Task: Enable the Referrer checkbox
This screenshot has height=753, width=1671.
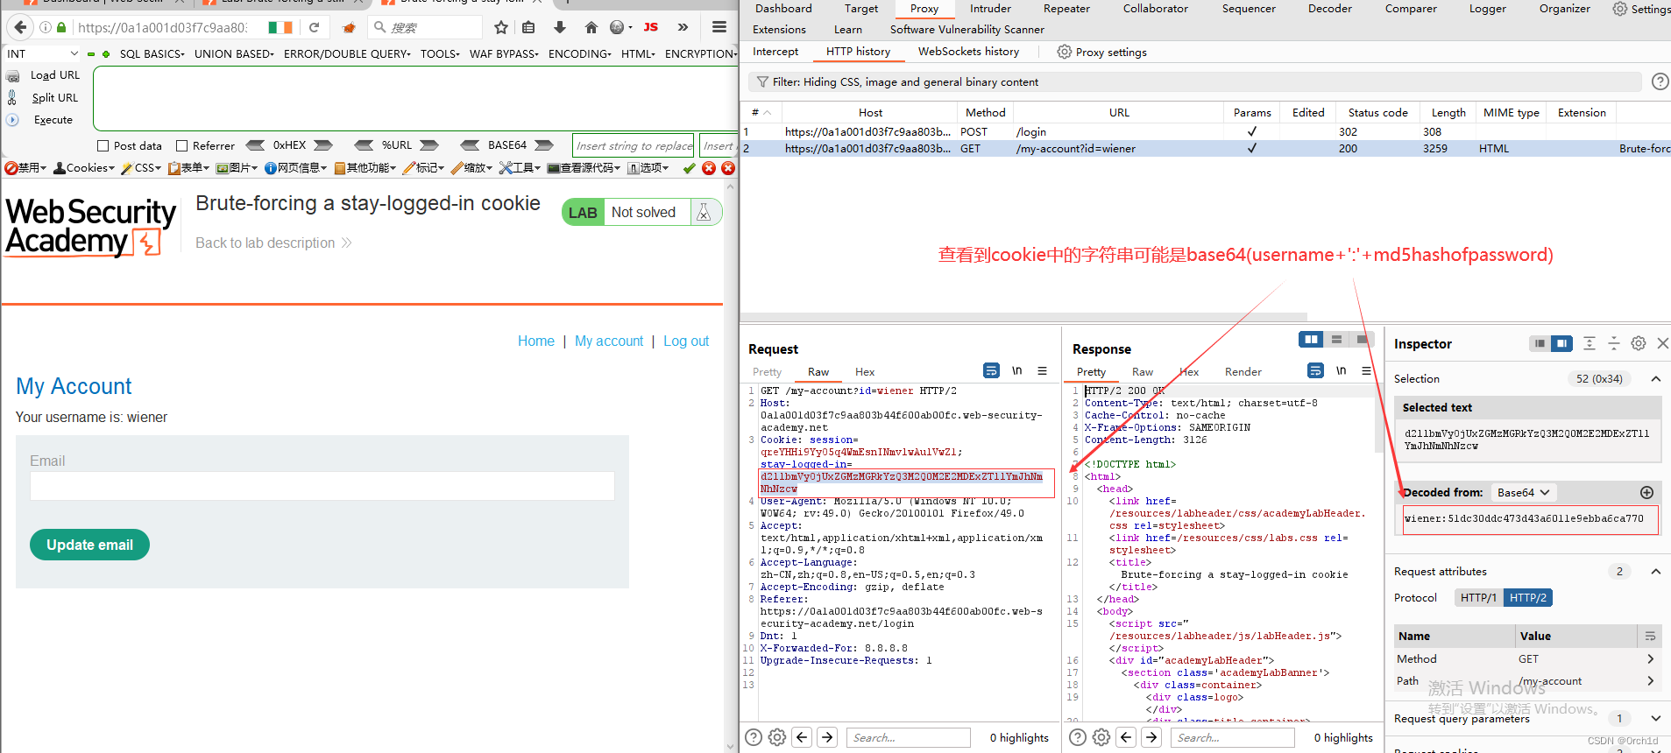Action: click(182, 146)
